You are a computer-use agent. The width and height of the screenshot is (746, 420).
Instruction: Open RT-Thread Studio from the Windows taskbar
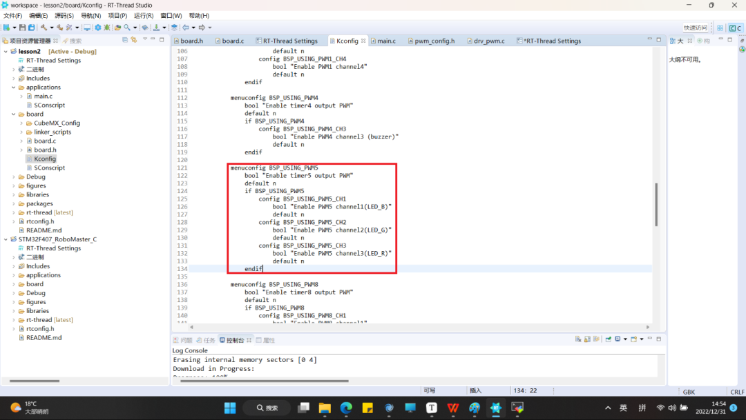[x=495, y=408]
